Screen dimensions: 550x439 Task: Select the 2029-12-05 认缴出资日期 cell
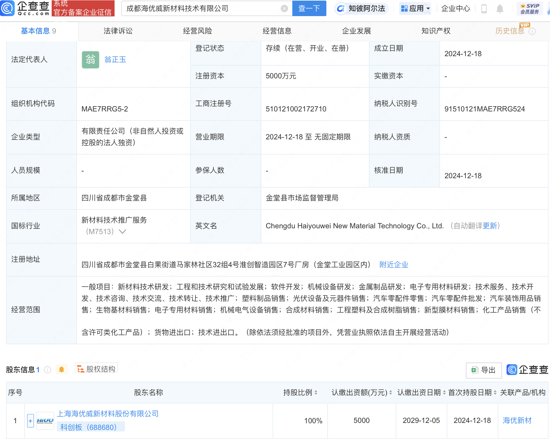pyautogui.click(x=421, y=420)
